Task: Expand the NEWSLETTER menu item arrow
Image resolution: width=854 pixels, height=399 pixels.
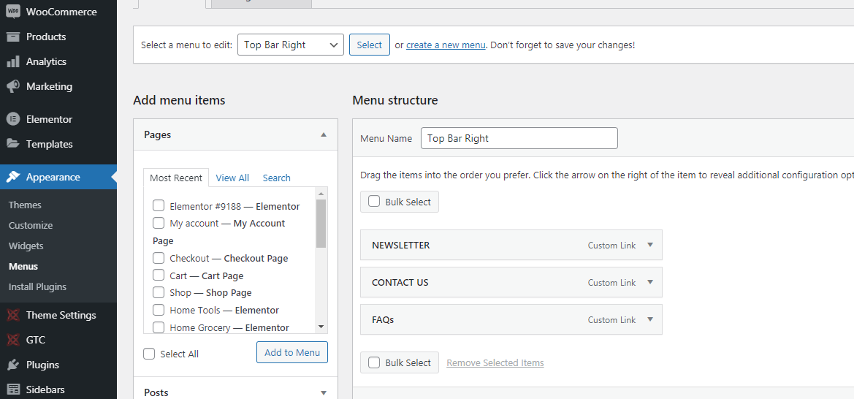Action: click(650, 245)
